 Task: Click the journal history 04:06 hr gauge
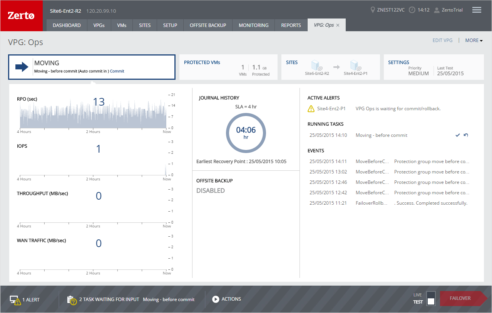[x=246, y=133]
